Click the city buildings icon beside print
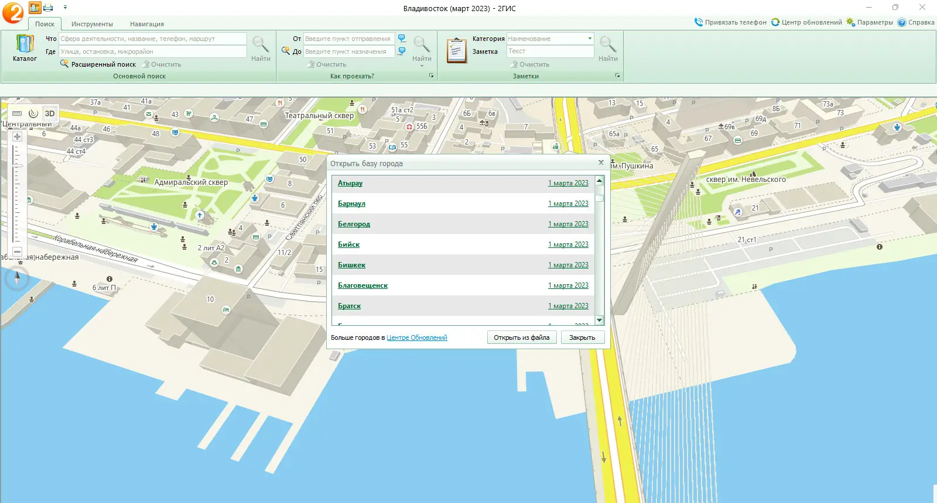 tap(35, 8)
